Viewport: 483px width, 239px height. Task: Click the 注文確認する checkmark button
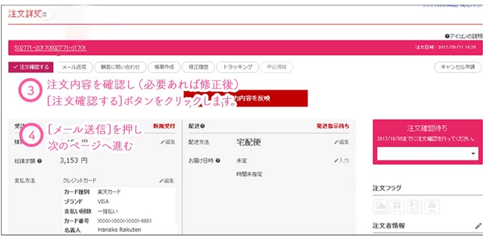[x=31, y=67]
